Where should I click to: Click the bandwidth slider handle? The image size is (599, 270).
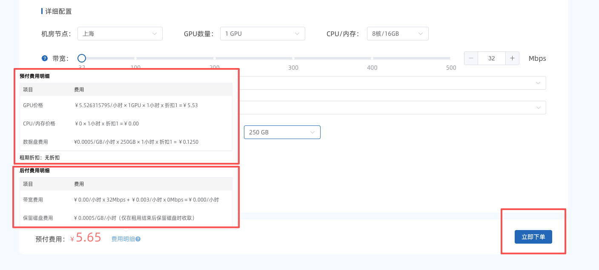click(x=82, y=58)
